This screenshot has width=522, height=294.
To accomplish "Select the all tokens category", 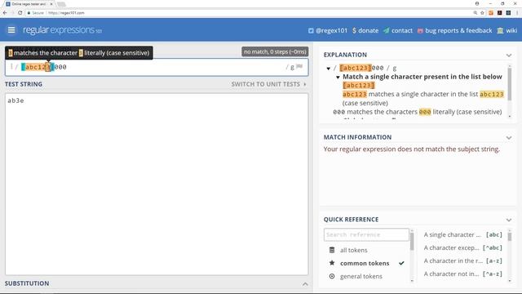I will point(353,250).
